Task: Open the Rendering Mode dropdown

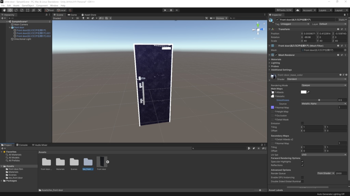Action: (324, 85)
